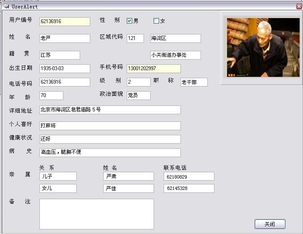303x234 pixels.
Task: Click the 籍贯 field showing 江苏
Action: [x=60, y=55]
